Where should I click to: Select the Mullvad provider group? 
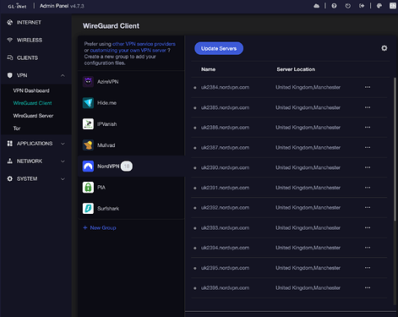tap(131, 145)
